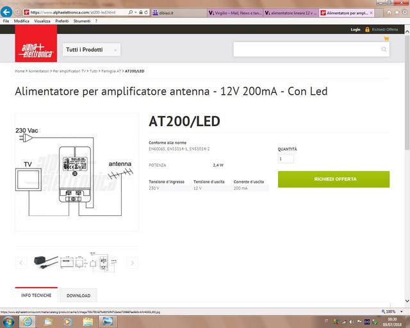Click the security padlock in address bar
The width and height of the screenshot is (410, 328).
[x=141, y=12]
